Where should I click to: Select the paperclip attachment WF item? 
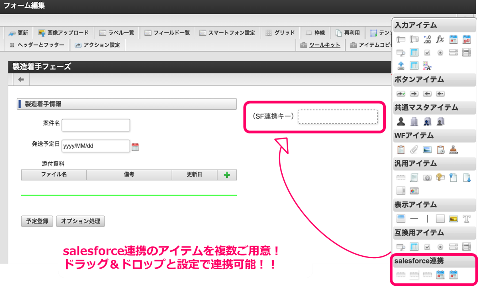click(x=414, y=149)
